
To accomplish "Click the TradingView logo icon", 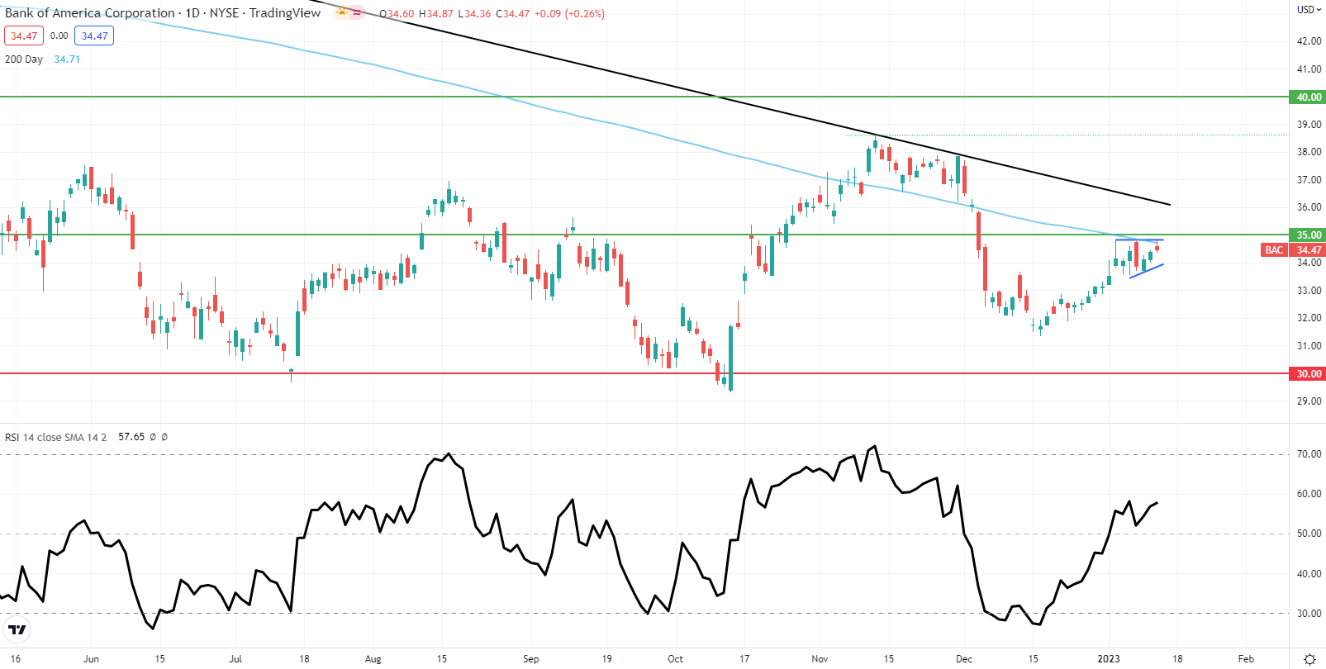I will [17, 630].
